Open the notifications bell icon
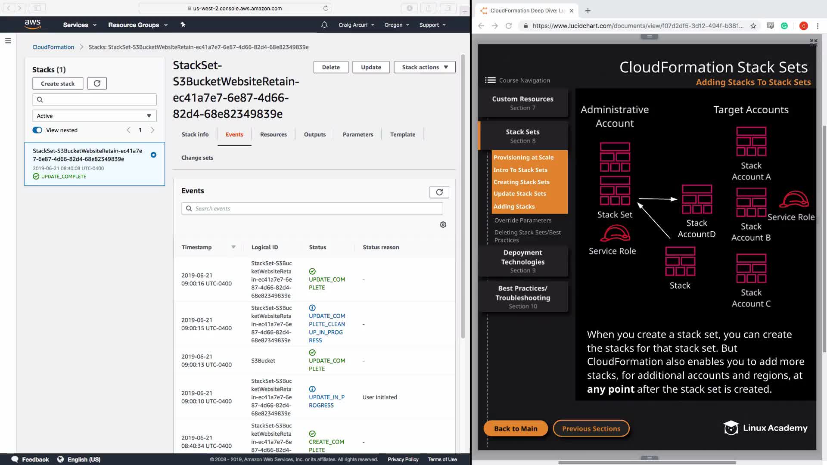 coord(324,25)
